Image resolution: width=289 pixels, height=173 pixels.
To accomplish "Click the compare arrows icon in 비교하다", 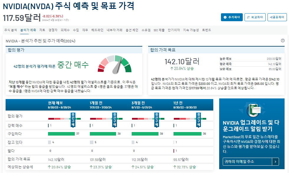I will 248,17.
